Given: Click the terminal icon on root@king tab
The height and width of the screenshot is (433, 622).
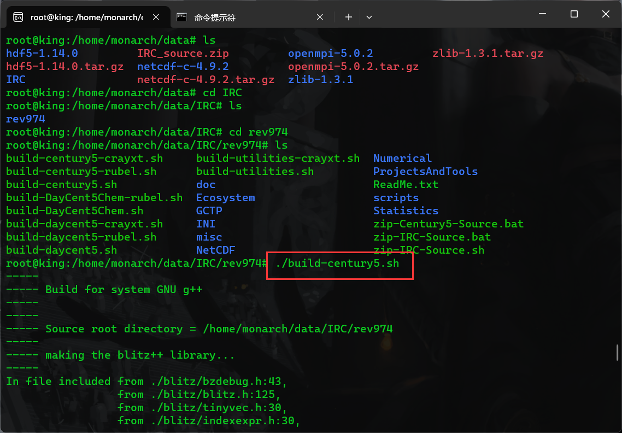Looking at the screenshot, I should click(x=18, y=17).
